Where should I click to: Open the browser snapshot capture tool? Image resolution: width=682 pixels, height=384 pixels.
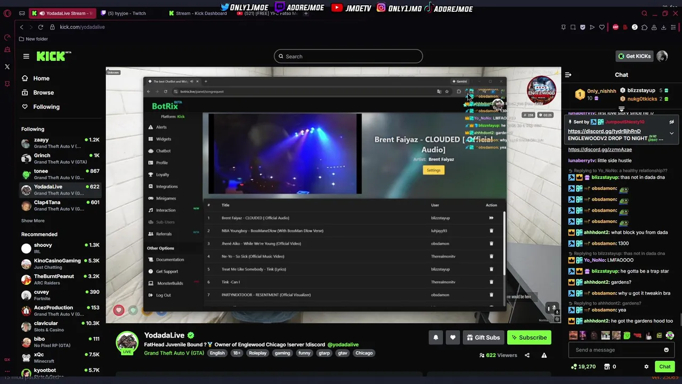(x=573, y=27)
